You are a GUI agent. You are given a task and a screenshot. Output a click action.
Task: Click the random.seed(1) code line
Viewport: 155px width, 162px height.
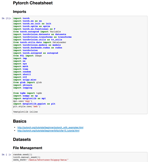point(22,154)
